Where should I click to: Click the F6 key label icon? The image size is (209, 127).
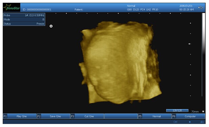[x=174, y=116]
